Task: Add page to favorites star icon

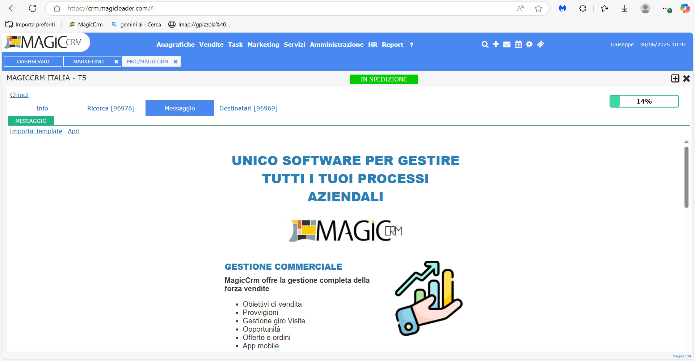Action: [x=538, y=8]
